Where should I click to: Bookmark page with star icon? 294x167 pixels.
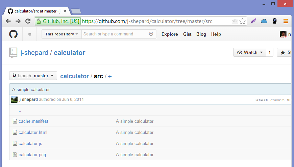click(242, 21)
